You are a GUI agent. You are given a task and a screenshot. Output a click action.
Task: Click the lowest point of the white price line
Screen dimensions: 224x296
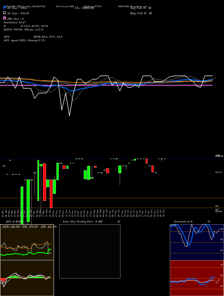(x=69, y=116)
